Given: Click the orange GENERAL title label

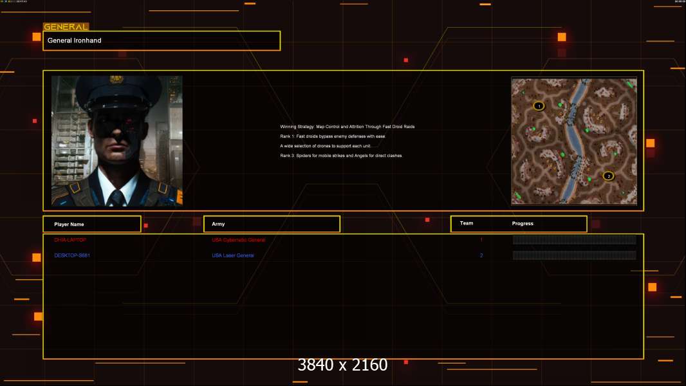Looking at the screenshot, I should [66, 26].
